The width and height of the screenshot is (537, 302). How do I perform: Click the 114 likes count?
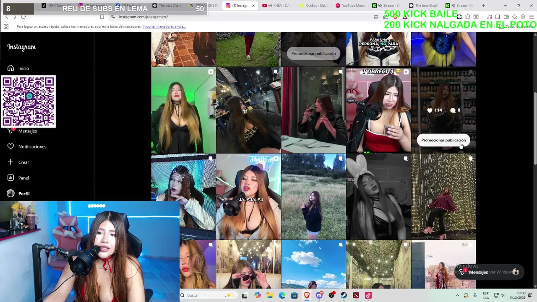click(x=435, y=110)
